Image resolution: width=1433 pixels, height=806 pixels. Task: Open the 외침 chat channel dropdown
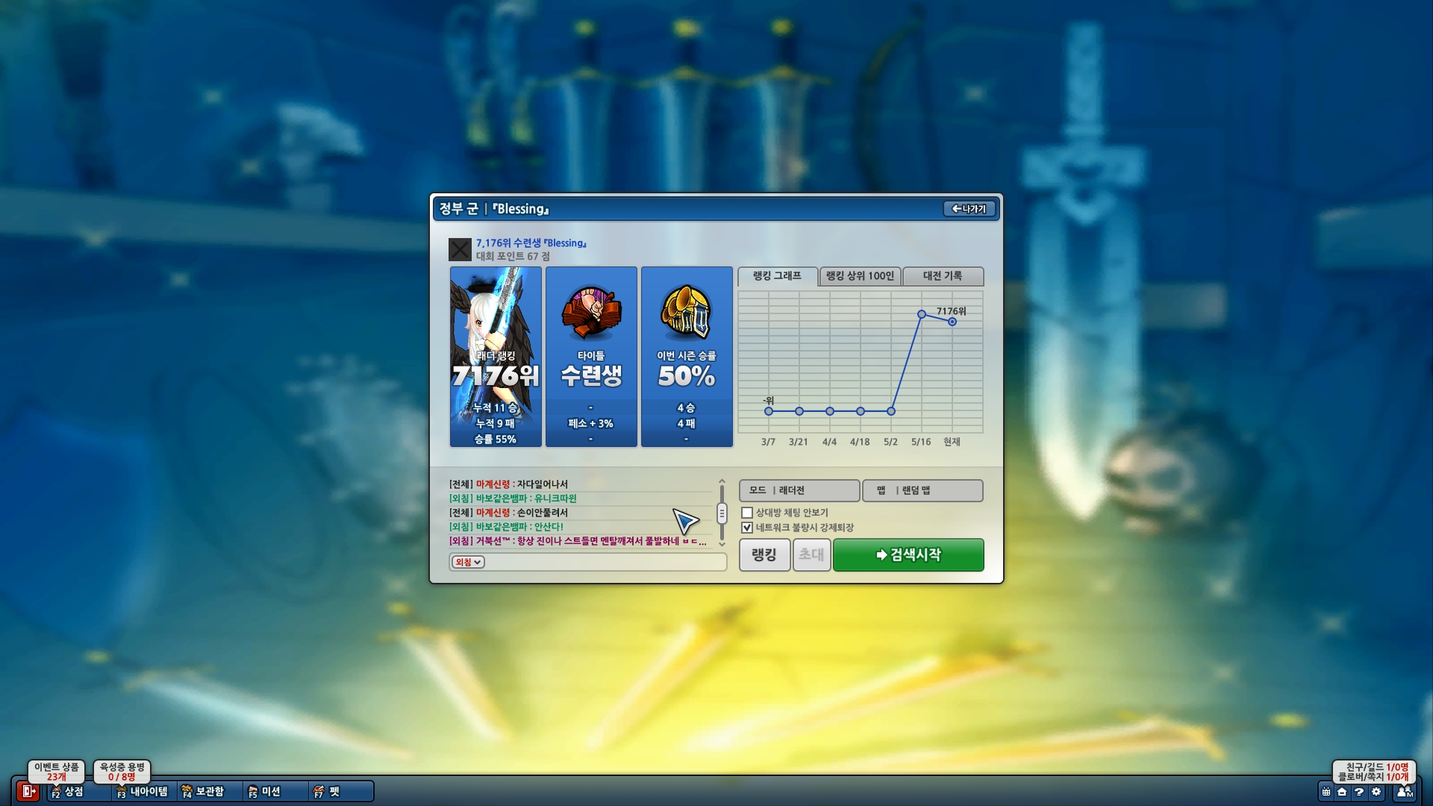468,562
